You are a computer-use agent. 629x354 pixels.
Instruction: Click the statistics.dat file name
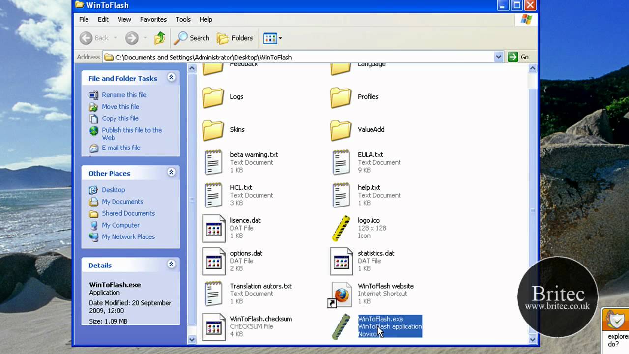(376, 253)
